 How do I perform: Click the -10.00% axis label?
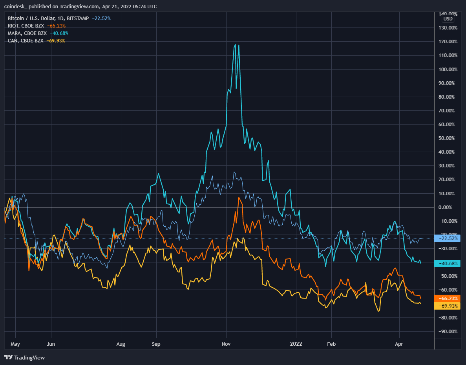pos(448,221)
